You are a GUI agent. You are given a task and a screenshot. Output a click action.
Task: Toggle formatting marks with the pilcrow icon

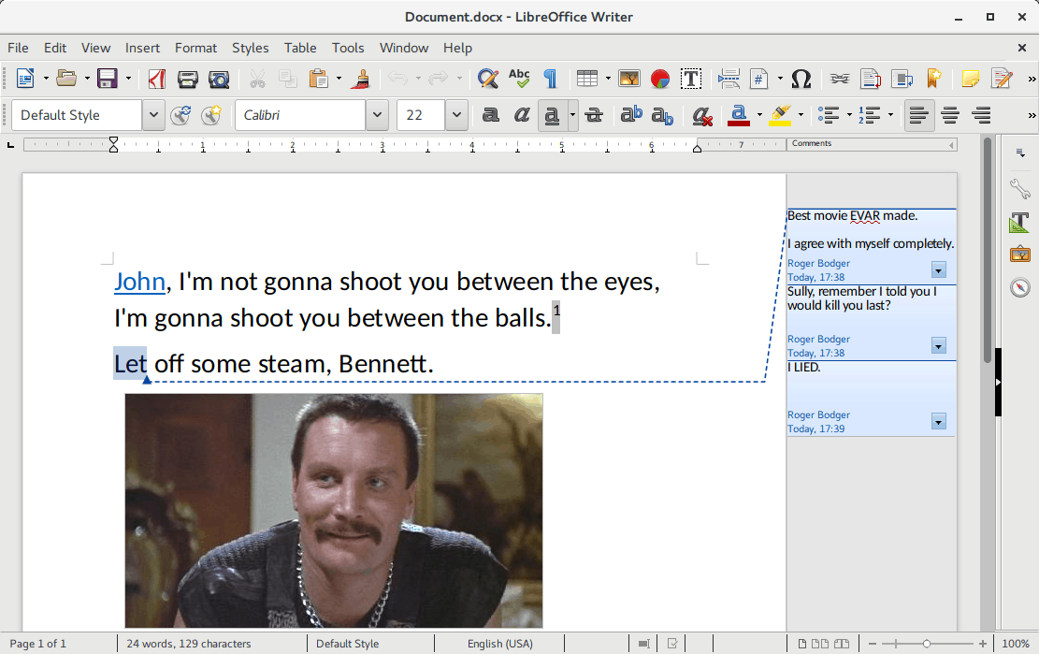(x=550, y=79)
